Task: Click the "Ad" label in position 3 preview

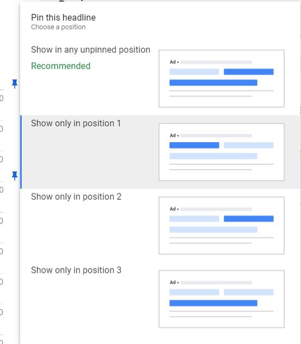Action: pyautogui.click(x=173, y=282)
